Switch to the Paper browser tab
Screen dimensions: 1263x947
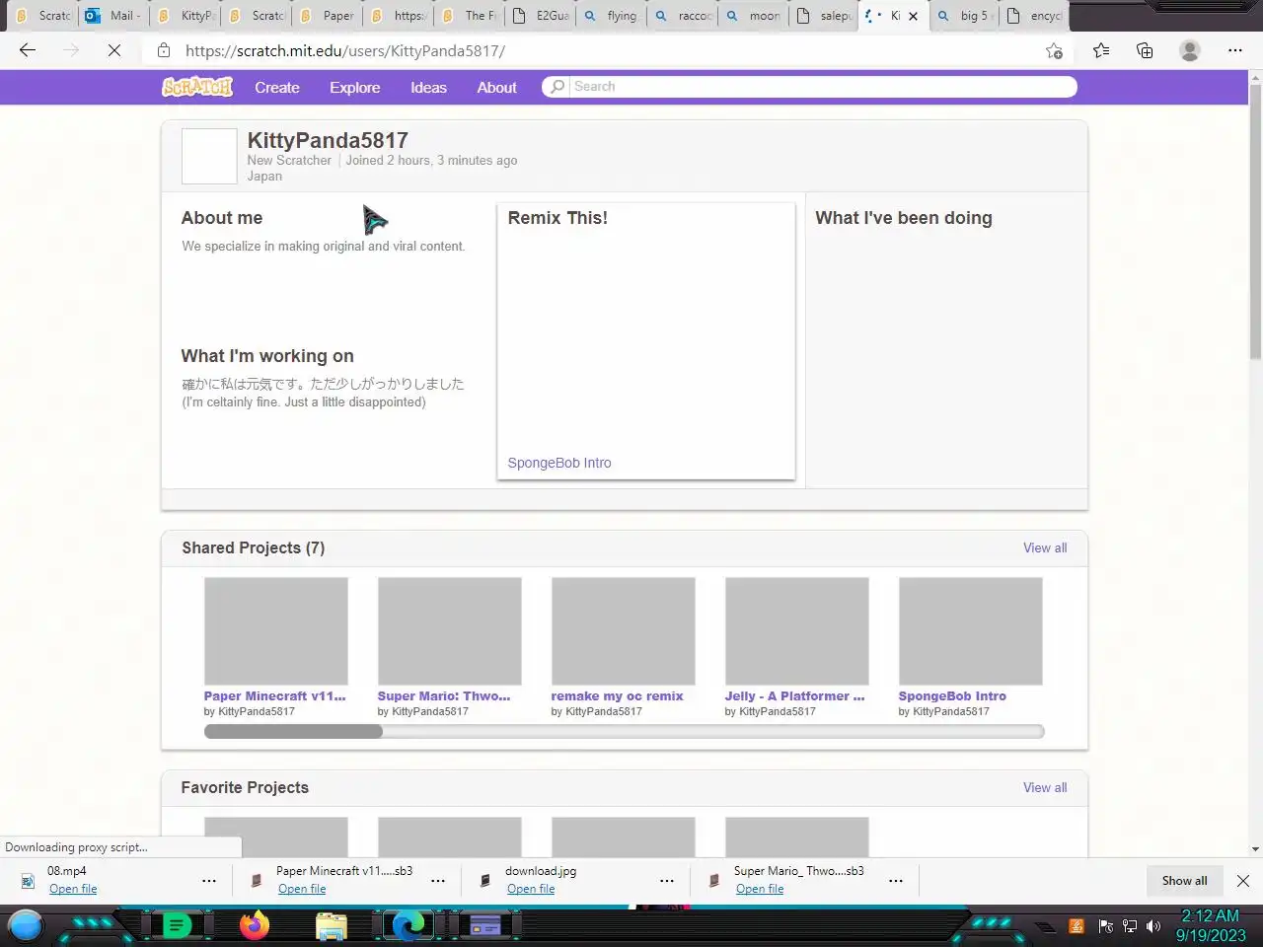coord(329,16)
